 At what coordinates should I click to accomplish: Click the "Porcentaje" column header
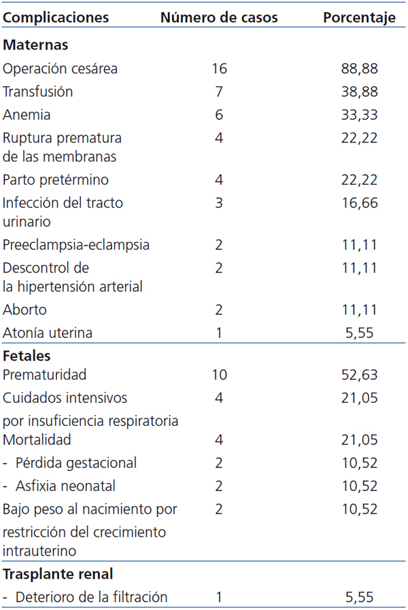click(x=359, y=18)
